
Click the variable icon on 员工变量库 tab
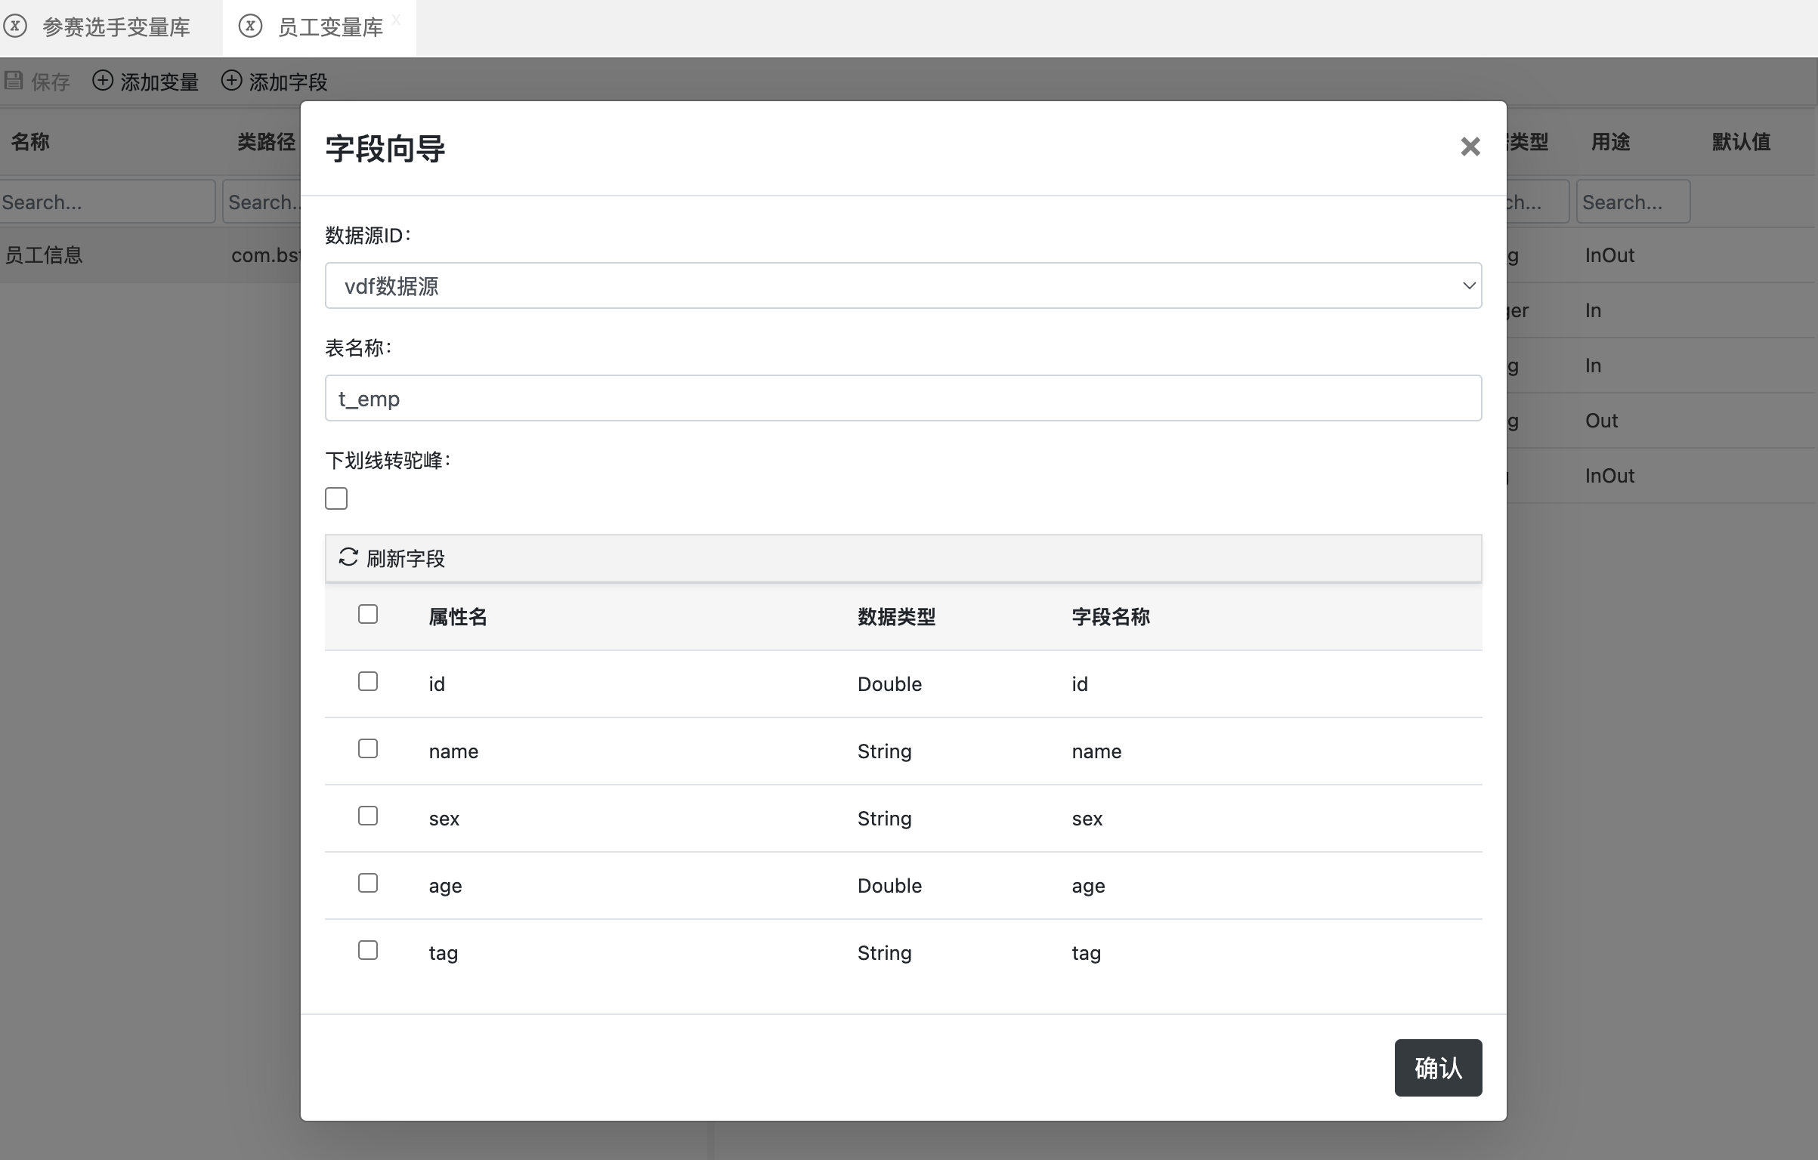(250, 26)
